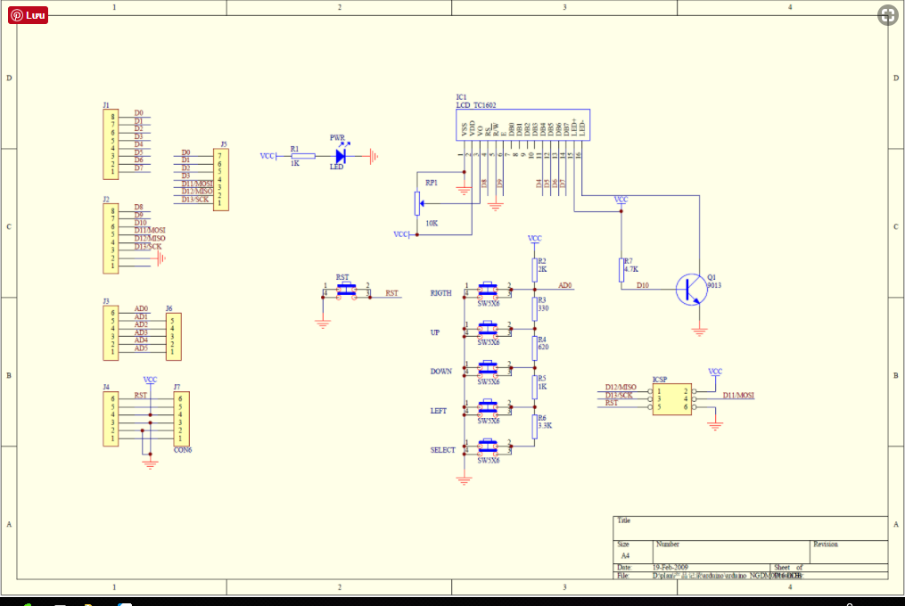Click the UP button switch symbol
This screenshot has height=606, width=905.
click(489, 329)
